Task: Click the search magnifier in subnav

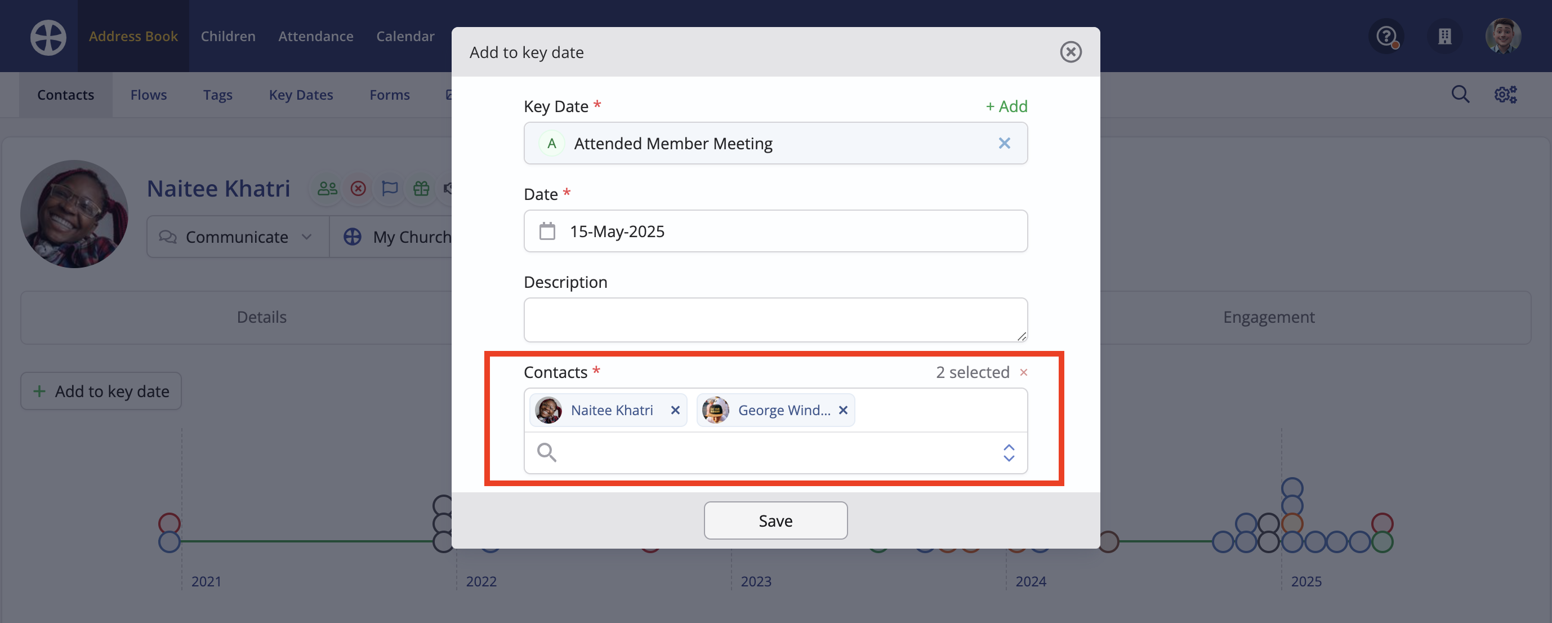Action: tap(1460, 95)
